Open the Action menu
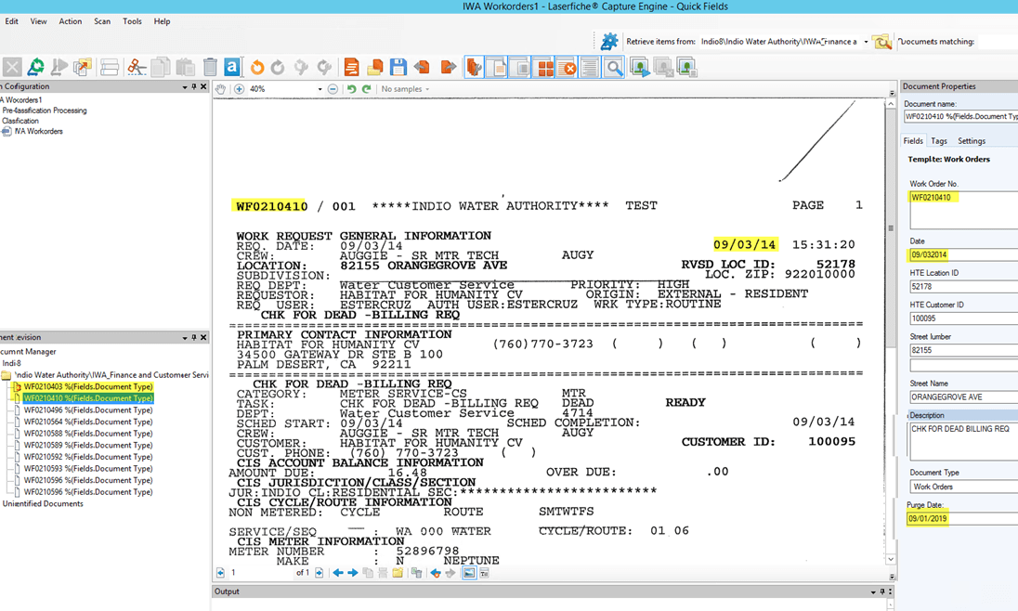 pos(70,21)
